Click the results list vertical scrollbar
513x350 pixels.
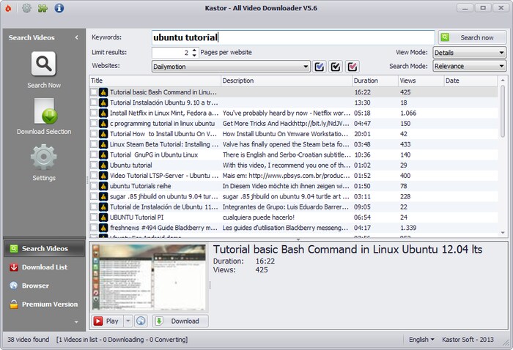click(x=503, y=111)
